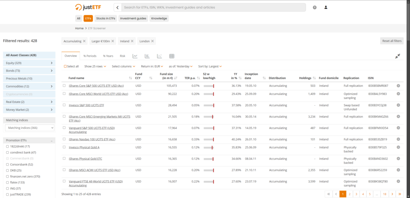Image resolution: width=410 pixels, height=198 pixels.
Task: Select the Investment guides search category
Action: (x=133, y=18)
